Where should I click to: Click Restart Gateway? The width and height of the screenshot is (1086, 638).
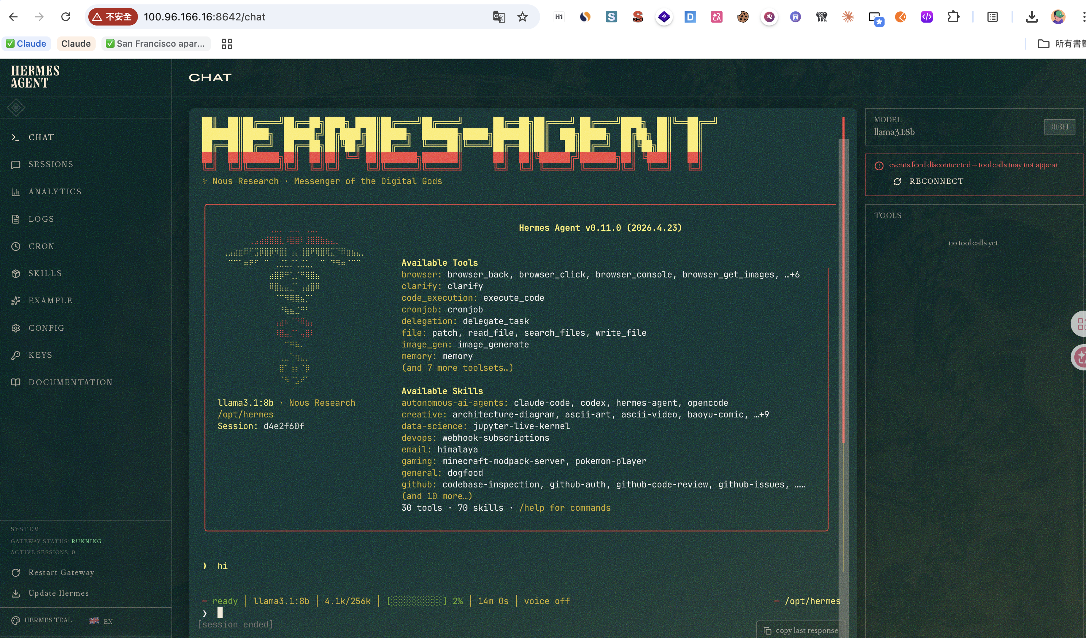pyautogui.click(x=61, y=572)
